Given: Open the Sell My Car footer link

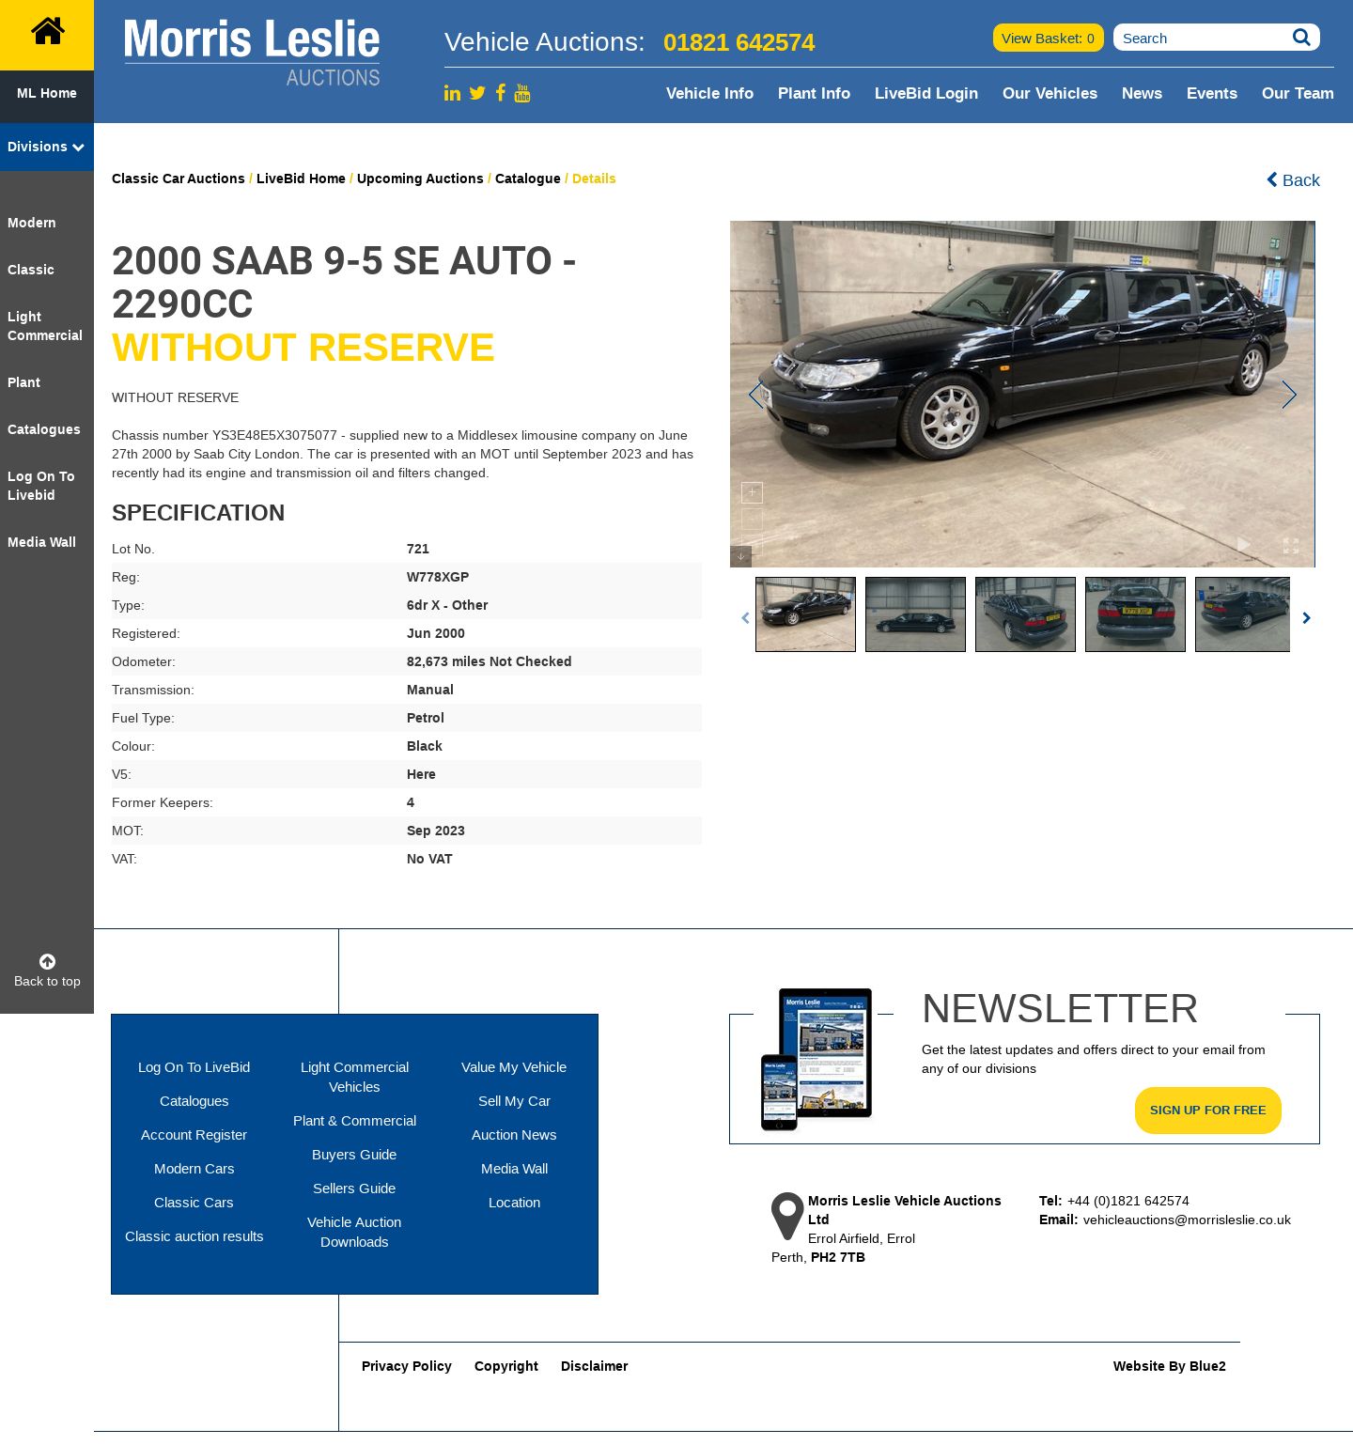Looking at the screenshot, I should 514,1101.
